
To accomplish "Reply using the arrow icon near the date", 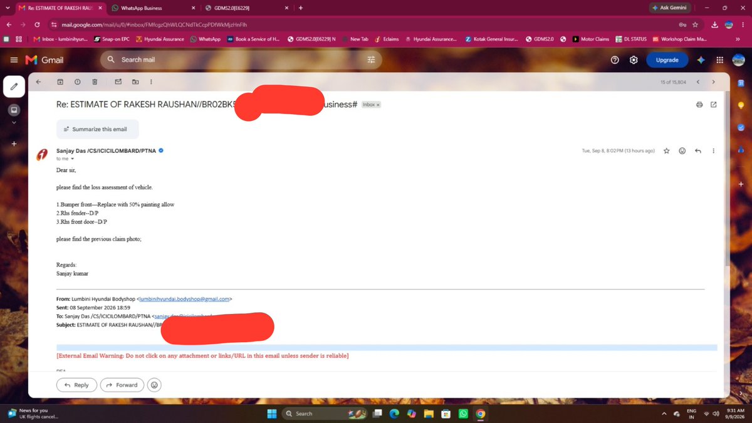I will click(x=697, y=151).
